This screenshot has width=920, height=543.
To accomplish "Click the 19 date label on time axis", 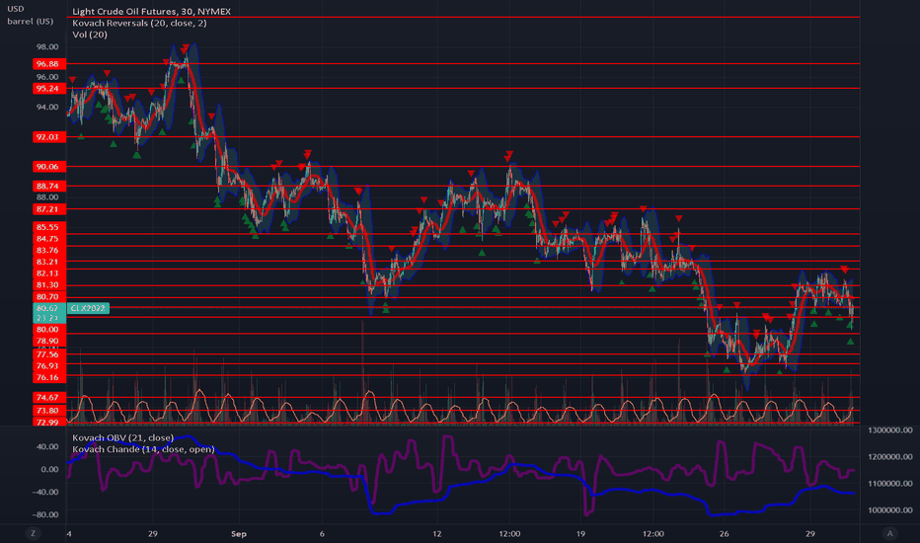I will coord(580,533).
